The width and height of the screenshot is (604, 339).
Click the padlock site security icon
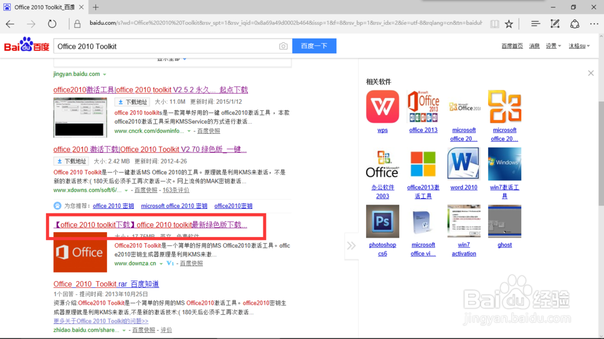click(x=77, y=24)
